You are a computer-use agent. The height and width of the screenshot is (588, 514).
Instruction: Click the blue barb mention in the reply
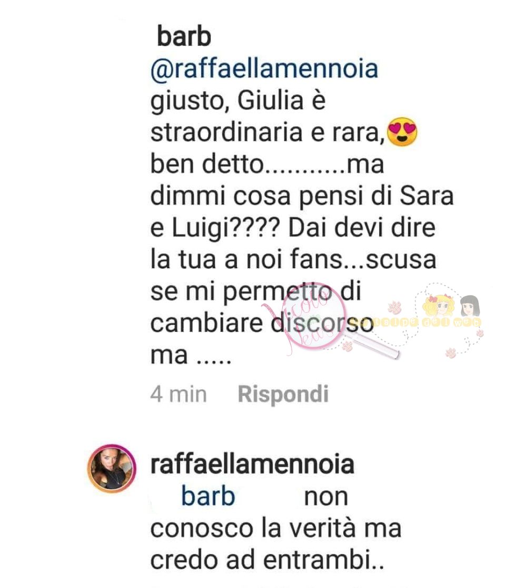click(x=209, y=496)
